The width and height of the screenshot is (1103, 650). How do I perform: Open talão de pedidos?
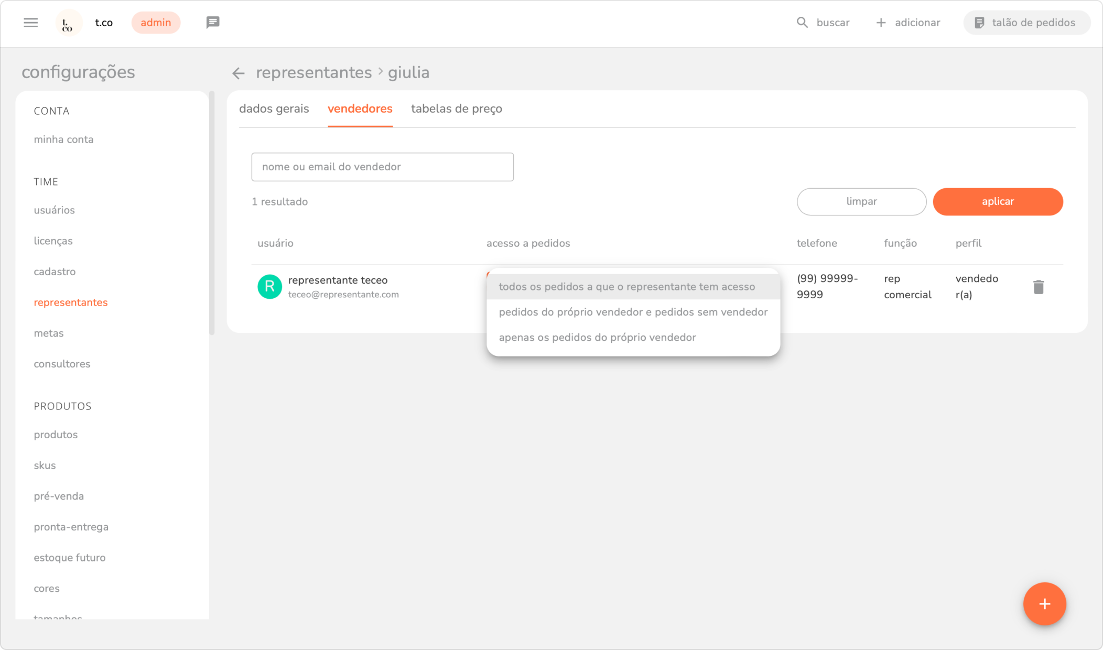pos(1026,23)
